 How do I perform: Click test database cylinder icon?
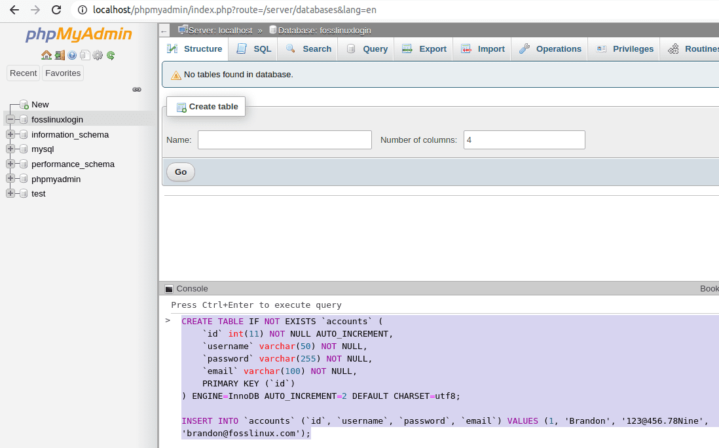click(24, 193)
